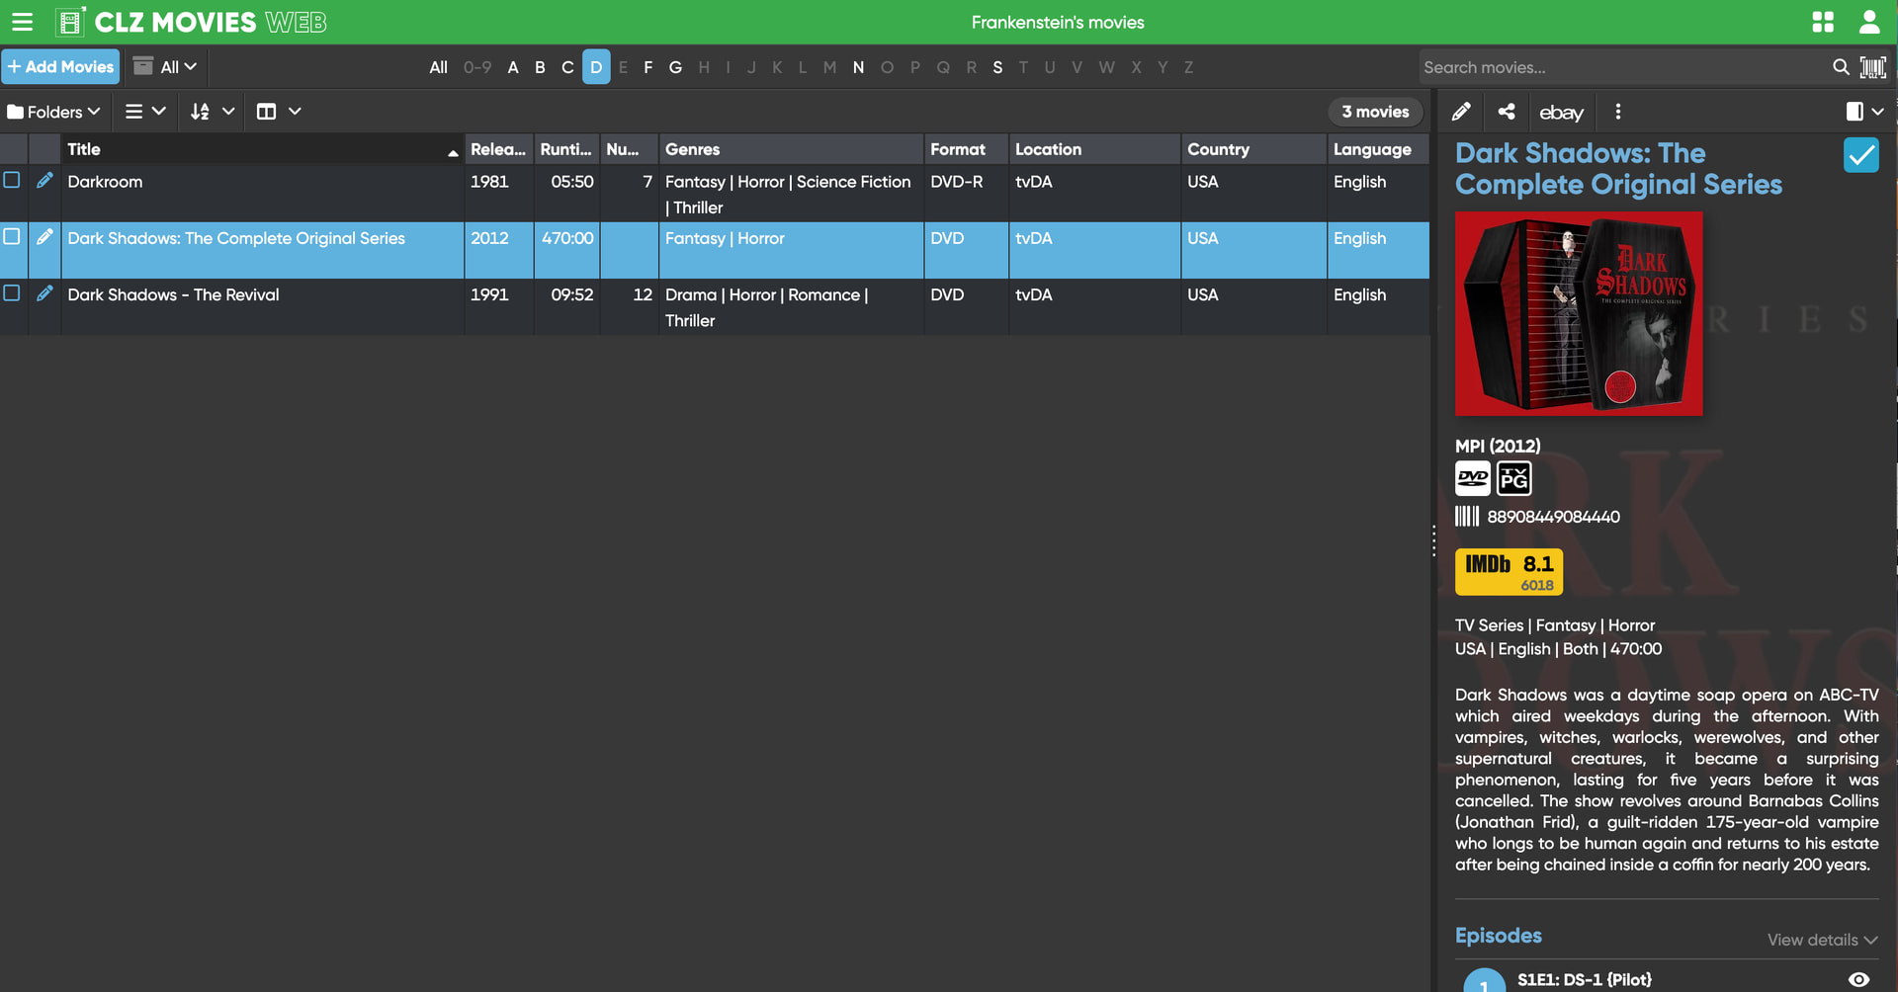Open the user account icon
Viewport: 1898px width, 992px height.
point(1869,22)
